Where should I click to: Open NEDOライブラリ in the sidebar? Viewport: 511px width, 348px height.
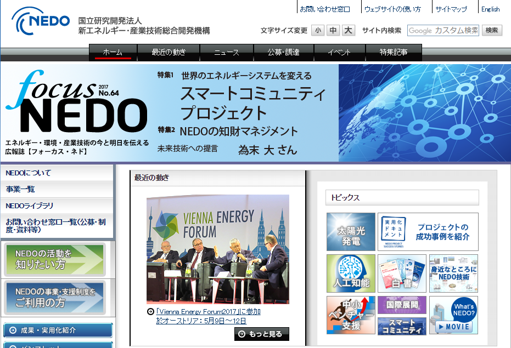tap(57, 206)
